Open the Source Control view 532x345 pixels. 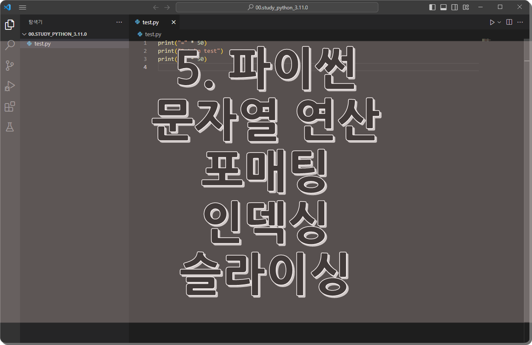(9, 66)
